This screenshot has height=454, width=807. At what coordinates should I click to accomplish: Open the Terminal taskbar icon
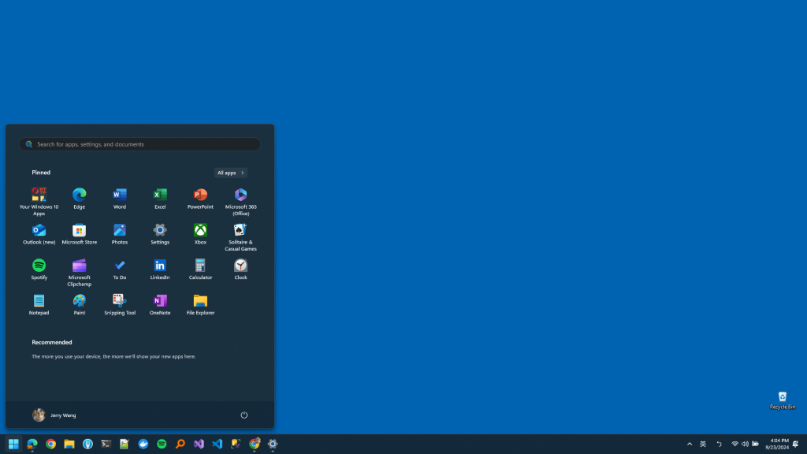(106, 444)
